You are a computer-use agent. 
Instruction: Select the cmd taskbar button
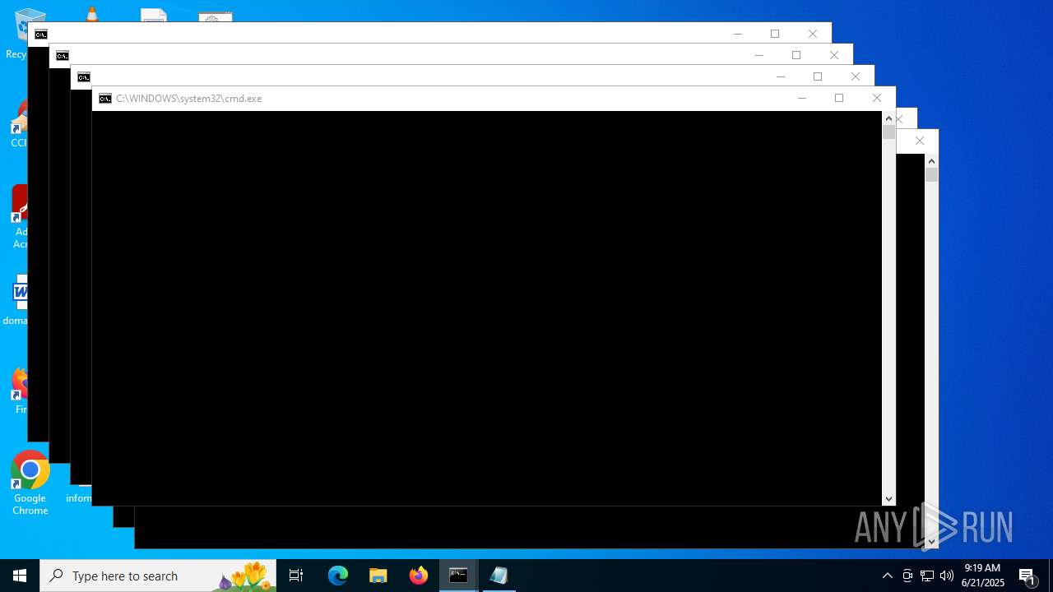pyautogui.click(x=458, y=576)
